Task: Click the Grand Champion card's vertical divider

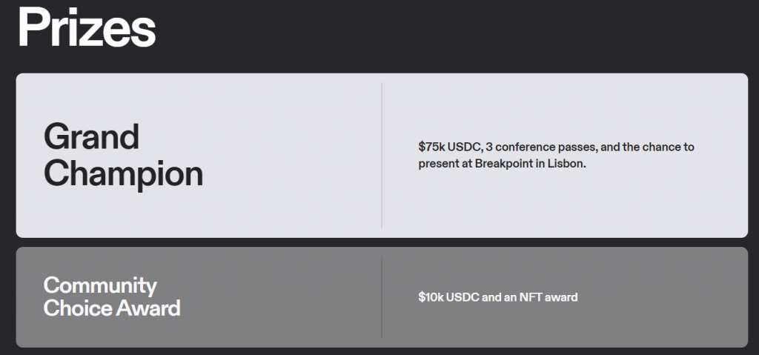Action: [x=382, y=155]
